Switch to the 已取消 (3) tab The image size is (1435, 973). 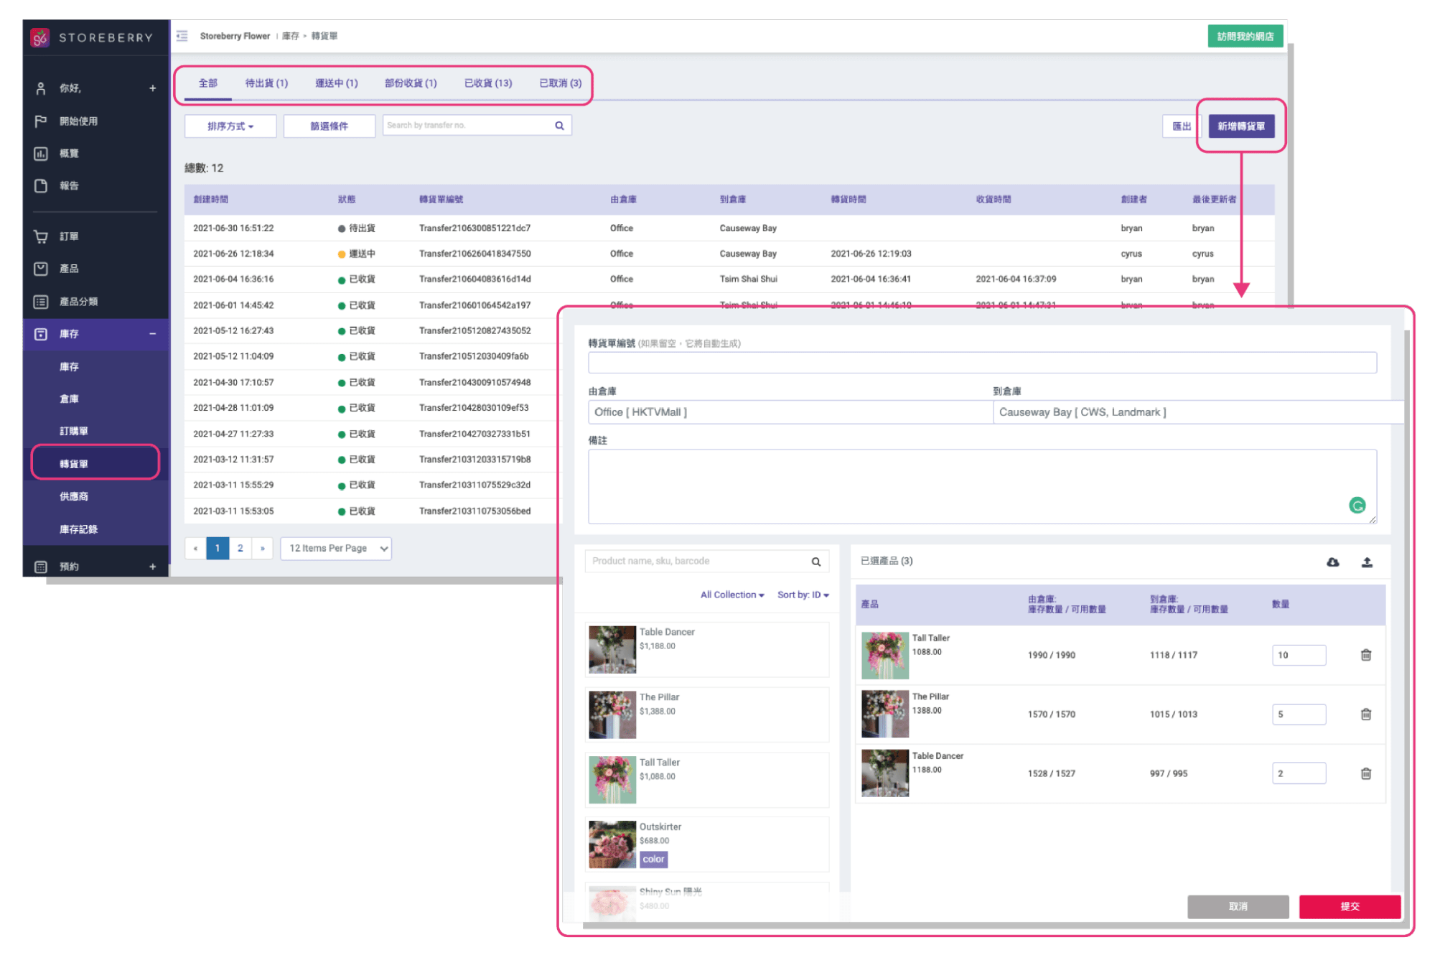pos(561,83)
